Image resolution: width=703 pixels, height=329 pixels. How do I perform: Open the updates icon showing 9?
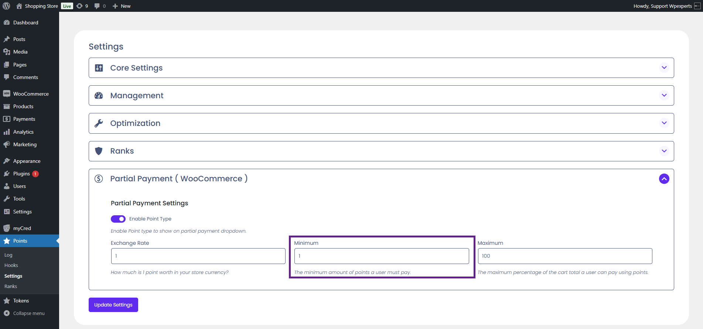click(x=80, y=6)
